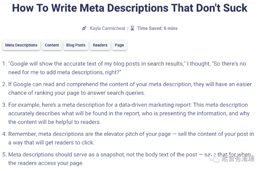Viewport: 261px width, 171px height.
Task: Click summary point about ranking your page
Action: click(130, 89)
